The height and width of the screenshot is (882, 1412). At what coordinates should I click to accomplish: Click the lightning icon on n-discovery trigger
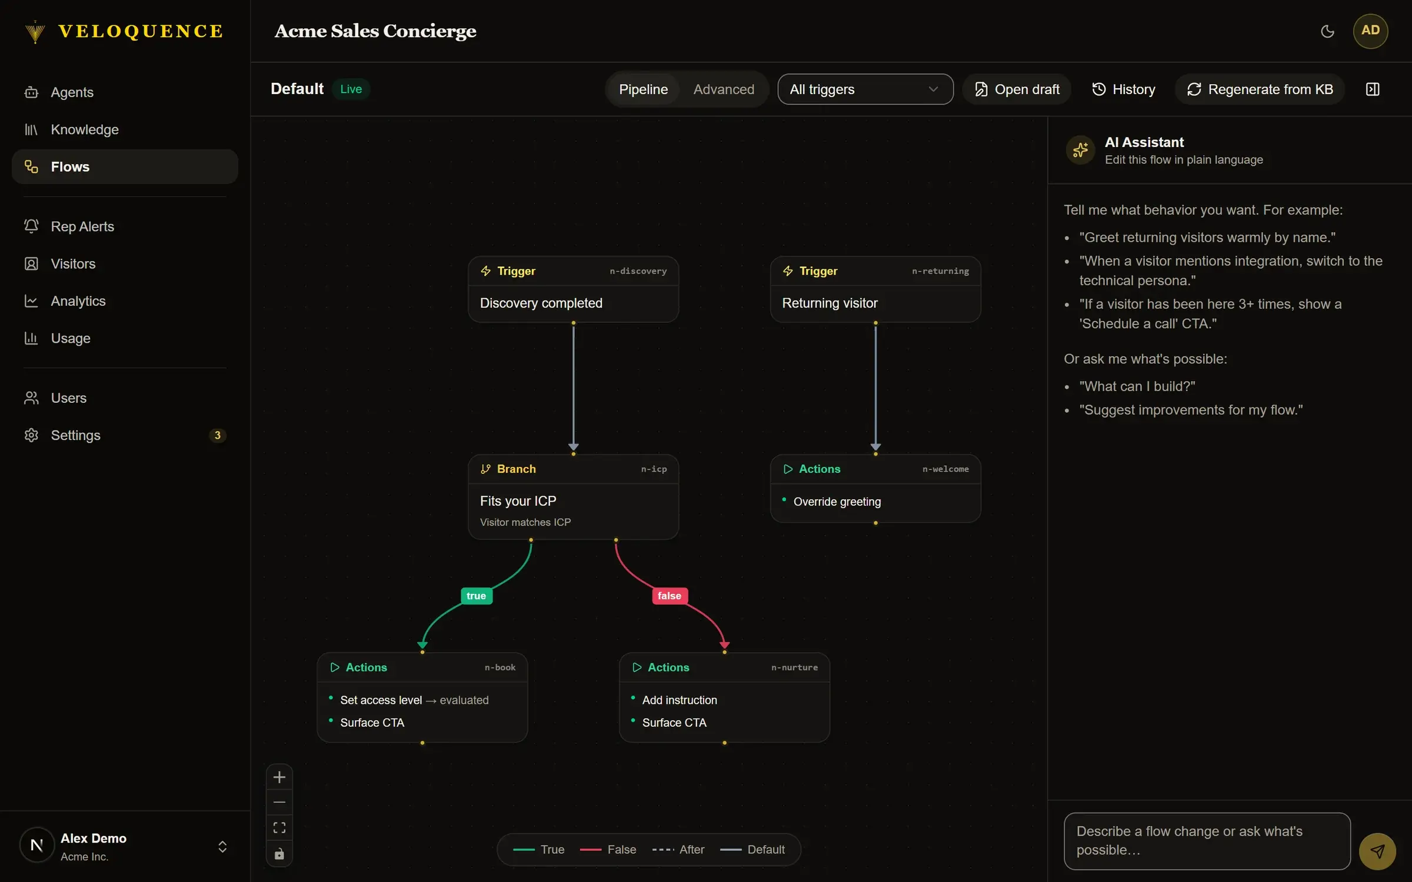pyautogui.click(x=486, y=271)
